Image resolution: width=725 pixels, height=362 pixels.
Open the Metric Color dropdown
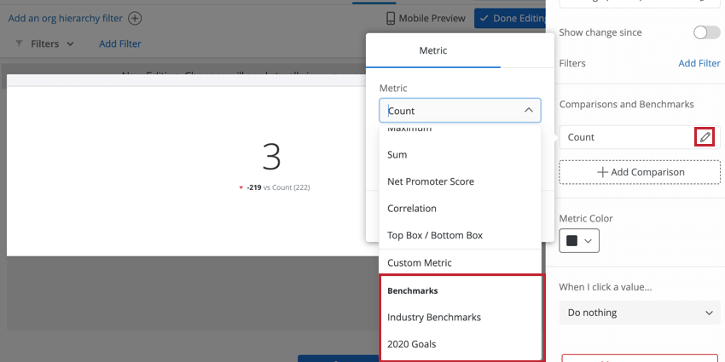coord(579,240)
